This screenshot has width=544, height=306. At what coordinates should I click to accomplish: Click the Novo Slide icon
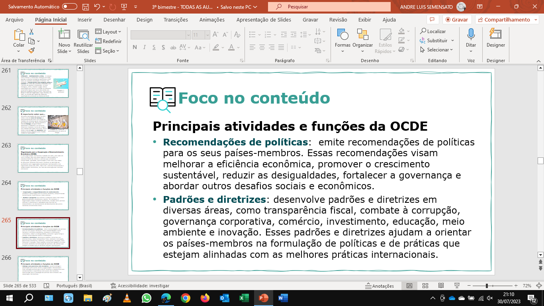pos(64,35)
